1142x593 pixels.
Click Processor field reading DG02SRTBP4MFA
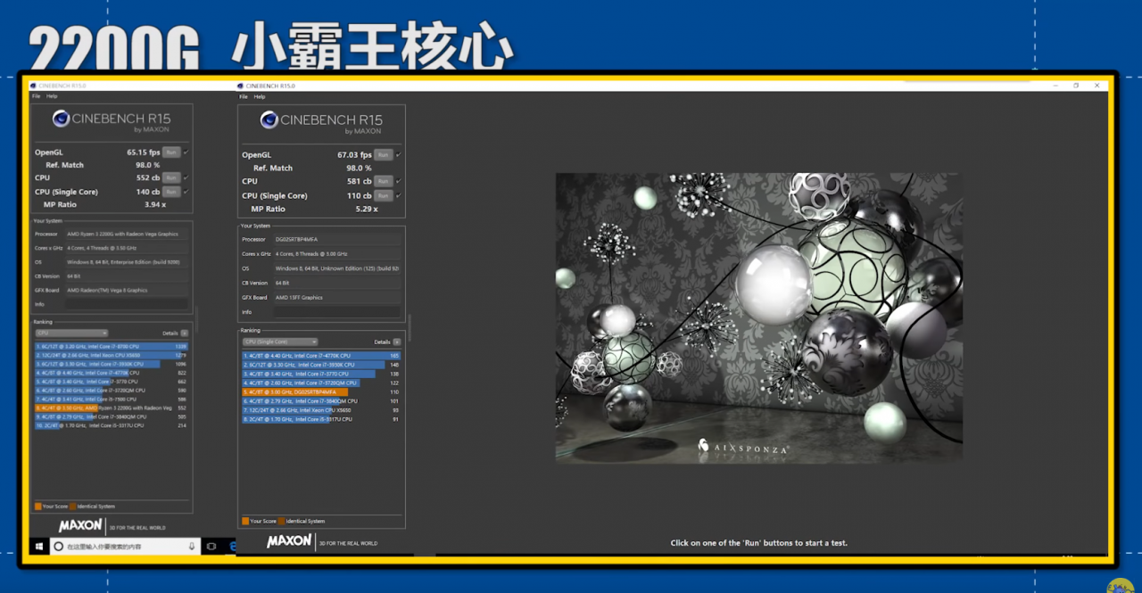(x=337, y=240)
